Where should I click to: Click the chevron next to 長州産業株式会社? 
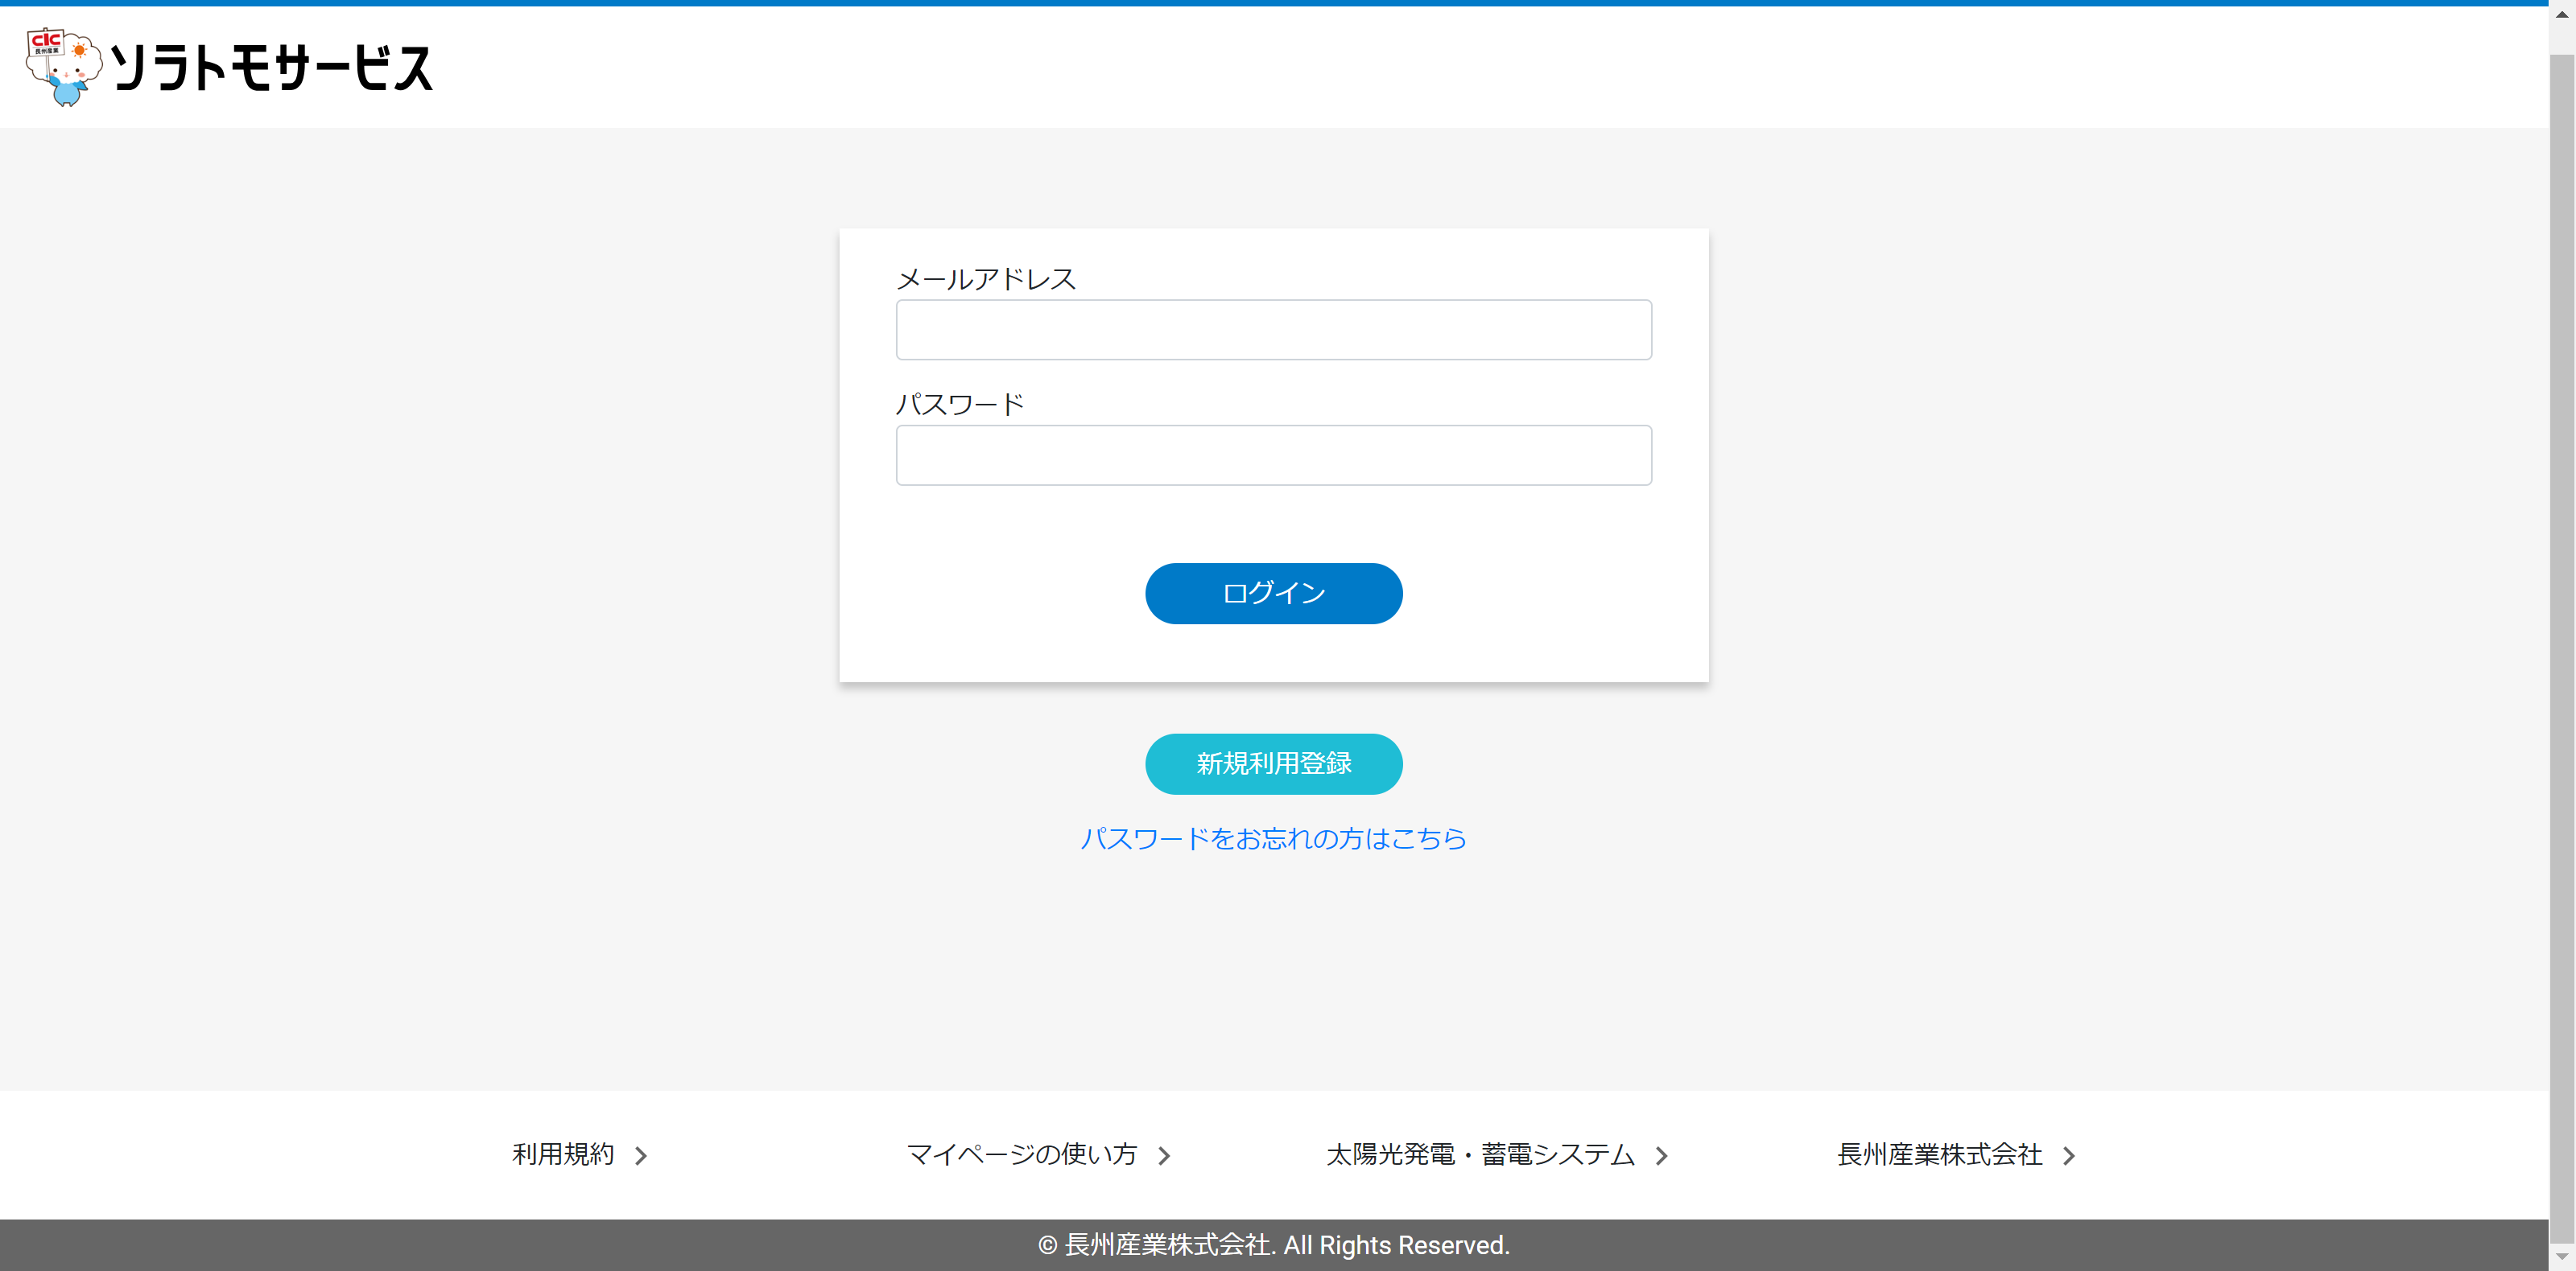[2069, 1156]
